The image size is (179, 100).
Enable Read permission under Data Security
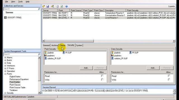click(169, 76)
